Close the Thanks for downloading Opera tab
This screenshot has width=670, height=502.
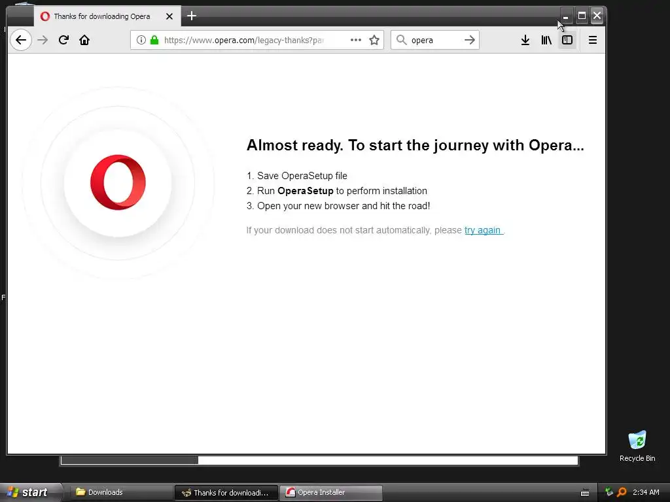point(169,16)
